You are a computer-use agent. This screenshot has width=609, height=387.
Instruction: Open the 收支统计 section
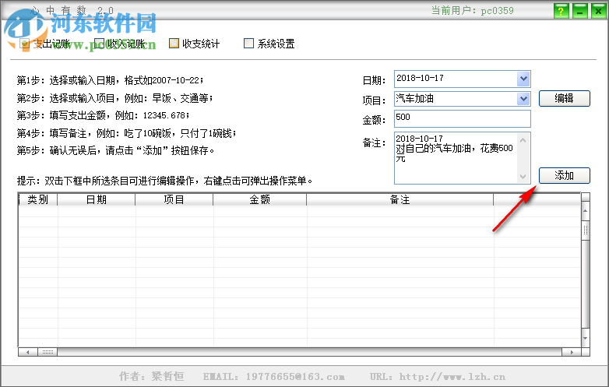(195, 44)
